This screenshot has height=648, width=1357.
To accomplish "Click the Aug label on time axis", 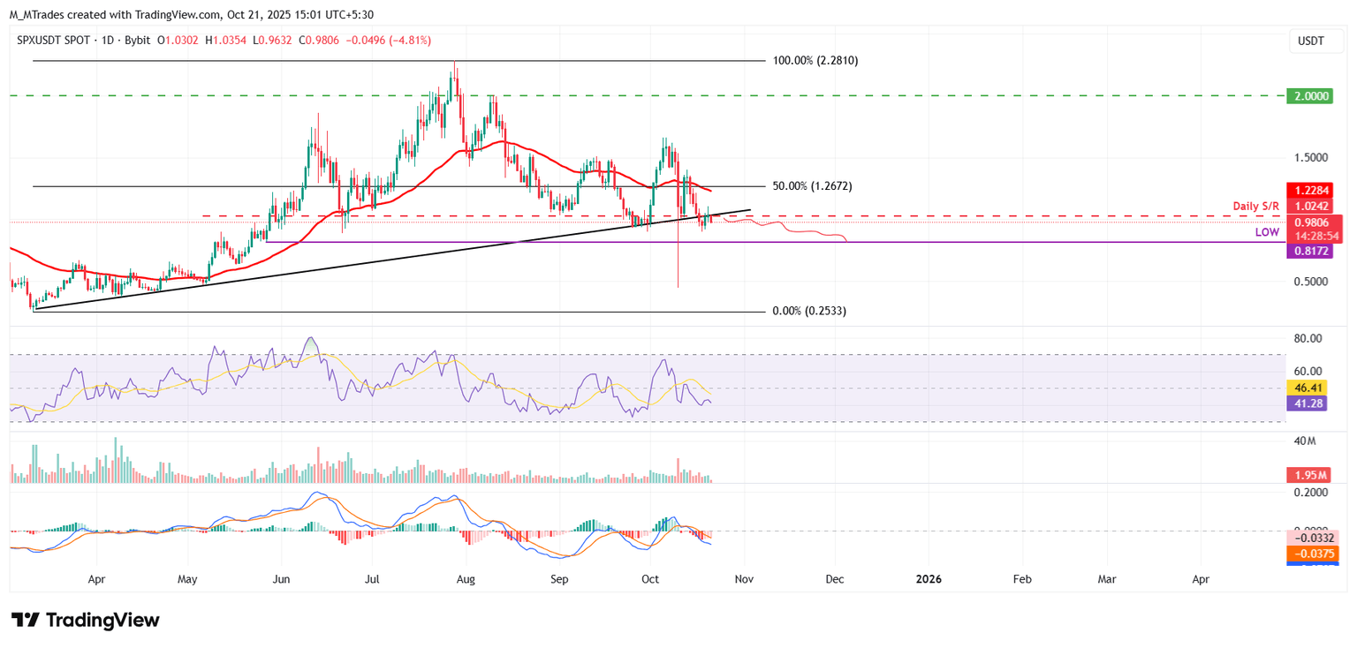I will point(466,580).
